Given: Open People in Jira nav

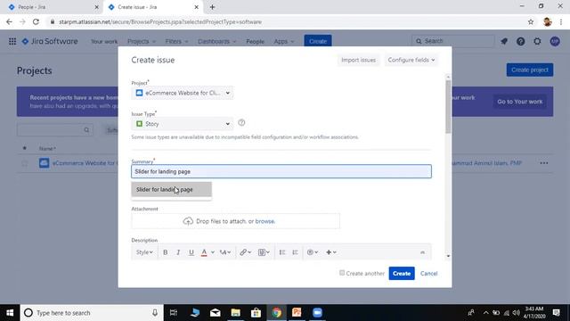Looking at the screenshot, I should point(255,42).
